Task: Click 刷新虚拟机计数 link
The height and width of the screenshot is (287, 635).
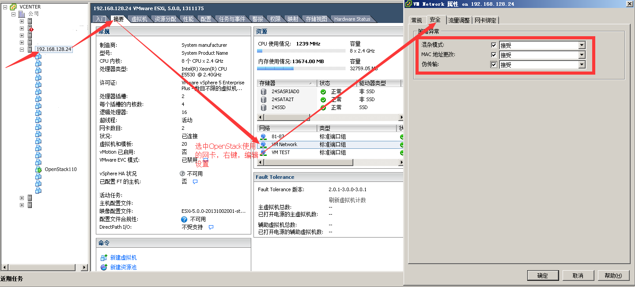Action: coord(348,200)
